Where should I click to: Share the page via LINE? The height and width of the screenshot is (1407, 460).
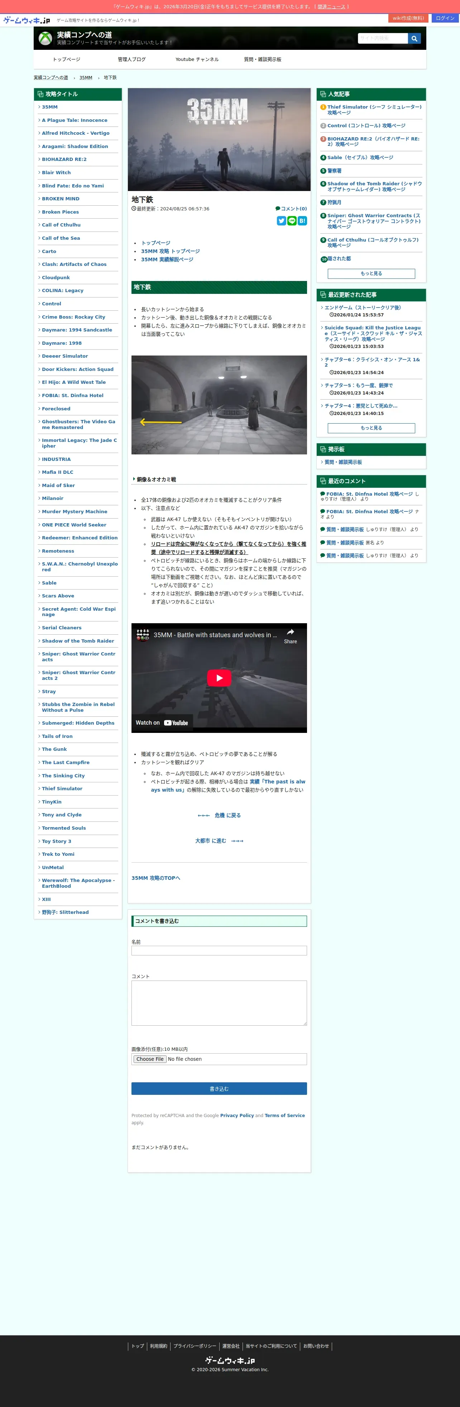(x=292, y=221)
